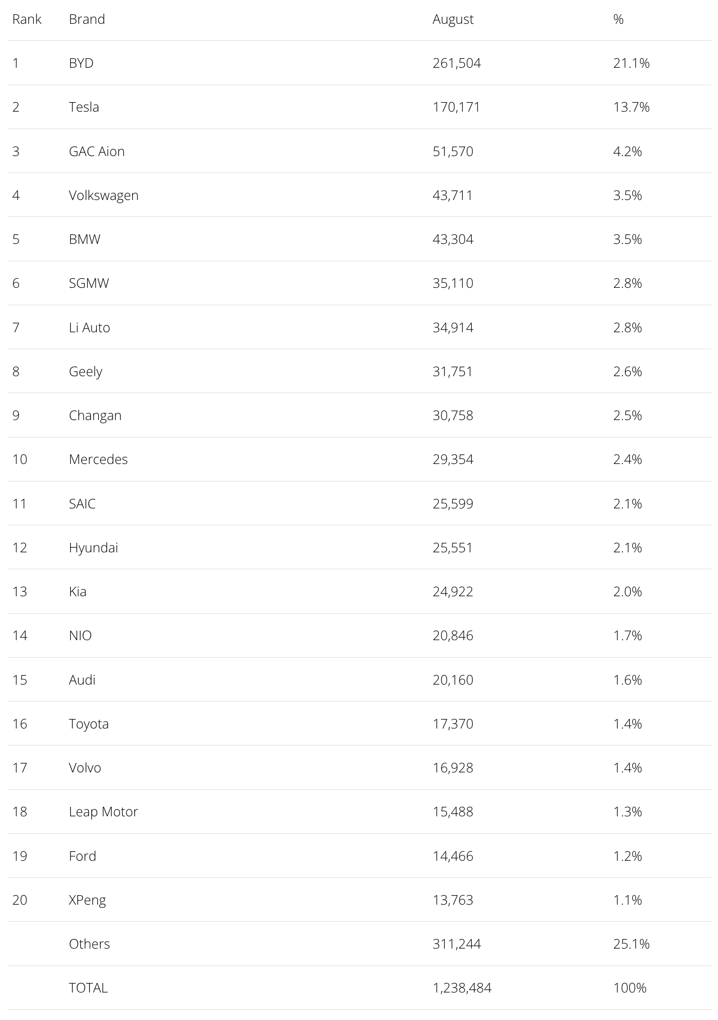The height and width of the screenshot is (1020, 718).
Task: Click the August column header
Action: point(453,20)
